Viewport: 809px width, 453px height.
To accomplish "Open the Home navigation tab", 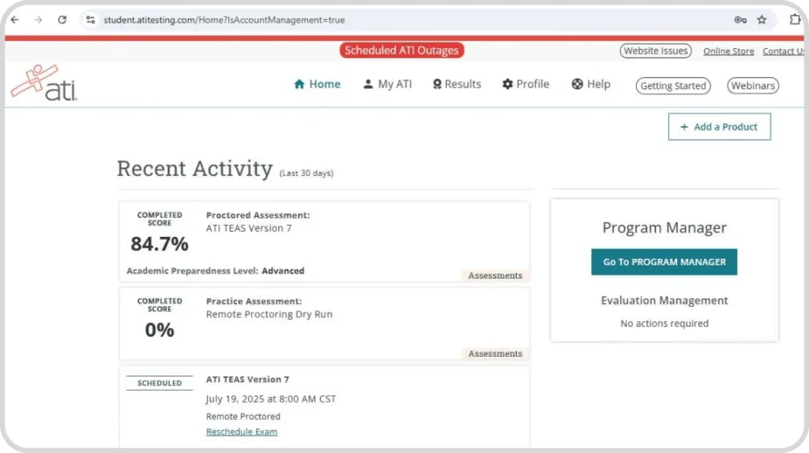I will [317, 84].
